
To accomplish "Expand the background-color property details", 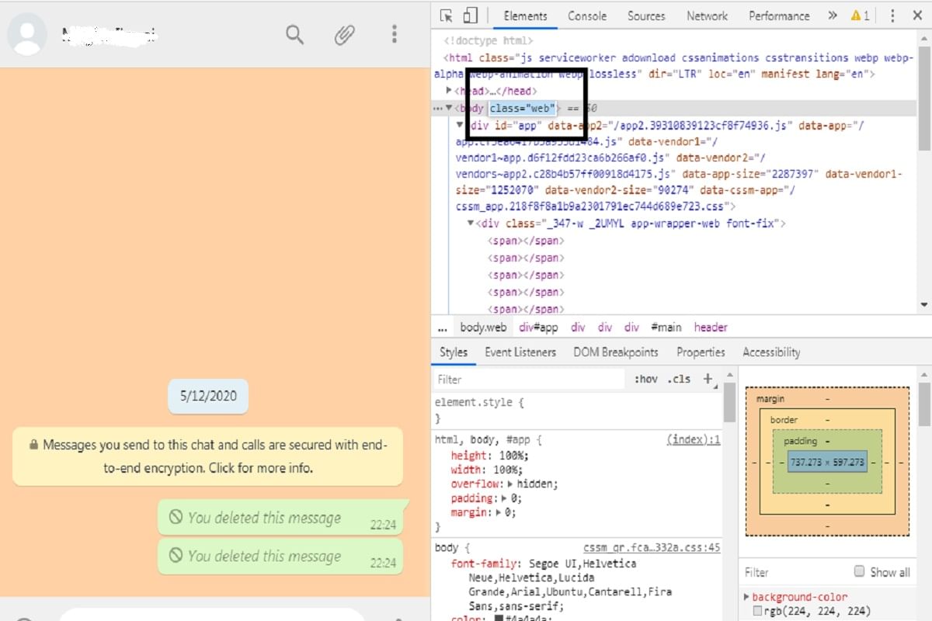I will click(x=747, y=596).
